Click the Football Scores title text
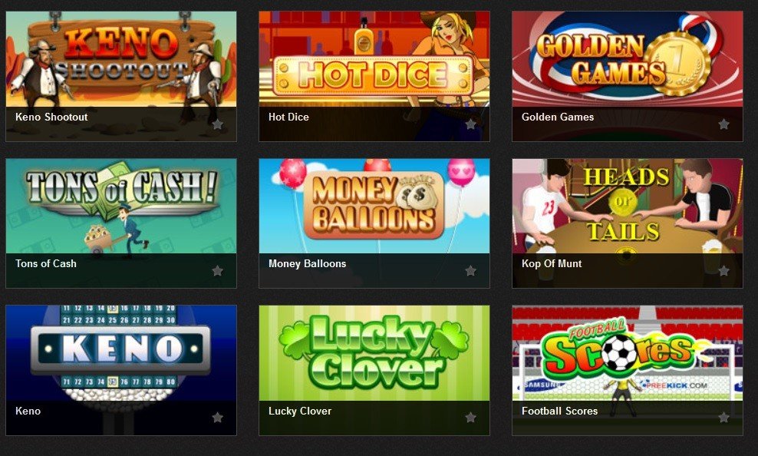The height and width of the screenshot is (456, 758). click(x=559, y=411)
